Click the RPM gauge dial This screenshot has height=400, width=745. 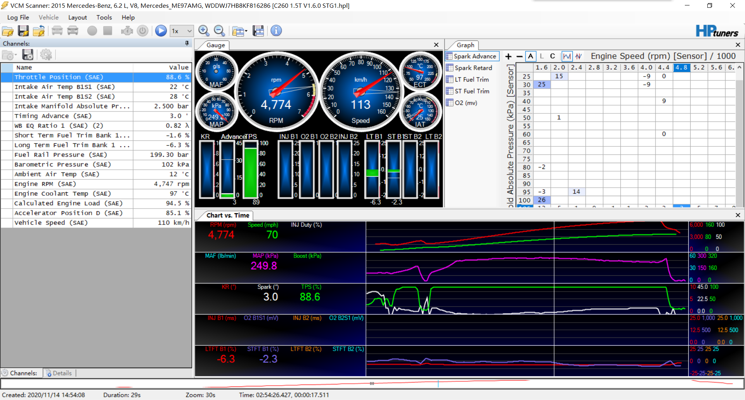276,92
